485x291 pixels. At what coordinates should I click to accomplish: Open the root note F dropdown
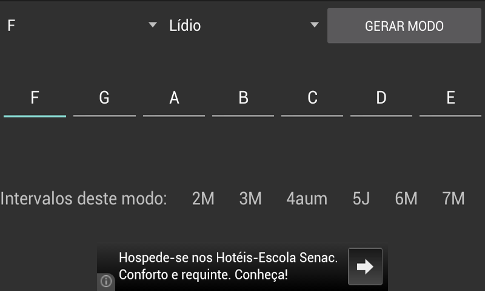coord(81,25)
